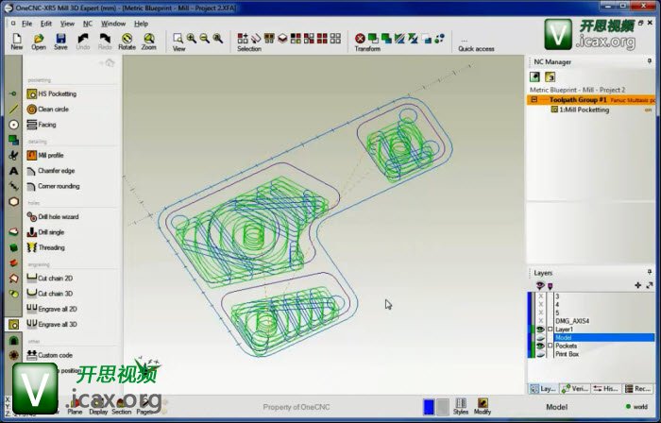Image resolution: width=661 pixels, height=423 pixels.
Task: Open the layers visibility filter dropdown
Action: pos(540,286)
